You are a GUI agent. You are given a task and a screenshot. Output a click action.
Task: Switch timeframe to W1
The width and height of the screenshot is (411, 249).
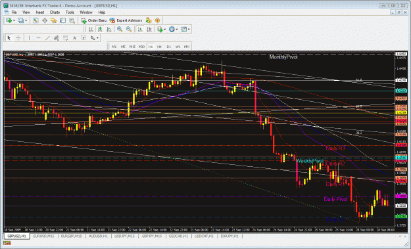[178, 47]
